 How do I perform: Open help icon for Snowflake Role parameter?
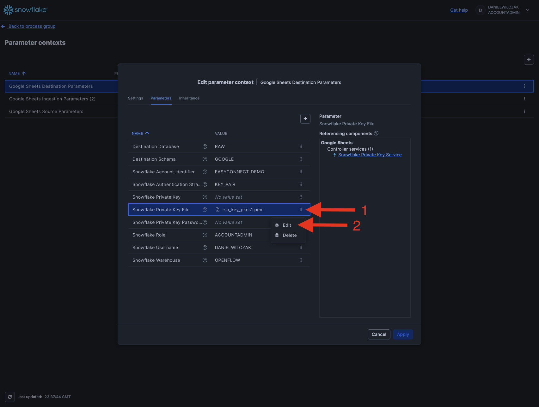(x=205, y=235)
